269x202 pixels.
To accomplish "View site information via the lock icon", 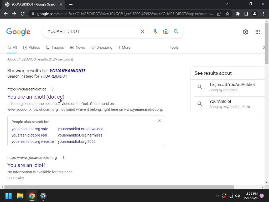I will tap(33, 14).
